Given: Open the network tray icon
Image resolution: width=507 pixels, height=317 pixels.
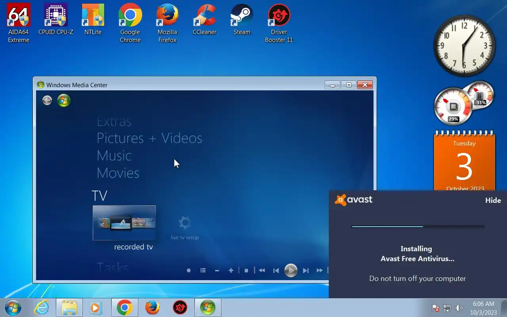Looking at the screenshot, I should point(447,308).
